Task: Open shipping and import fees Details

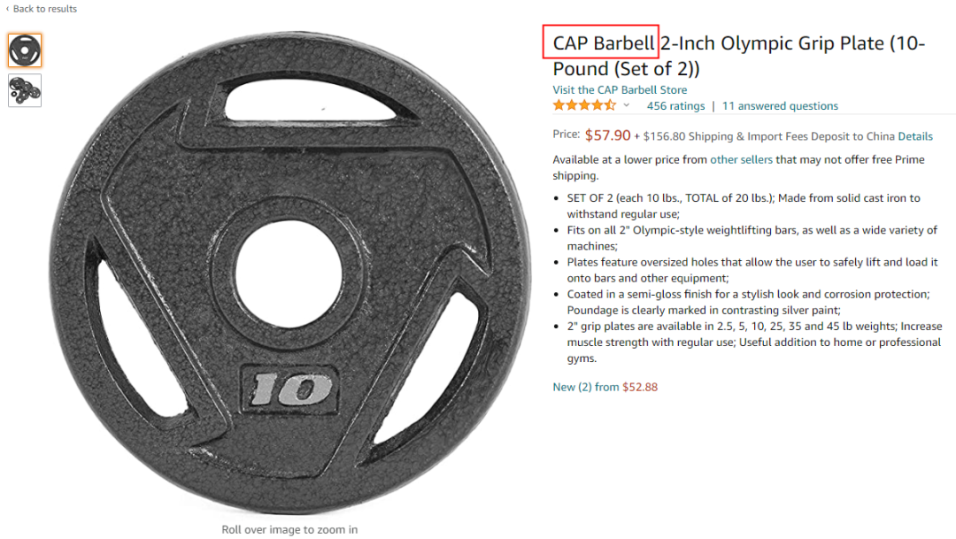Action: [x=915, y=136]
